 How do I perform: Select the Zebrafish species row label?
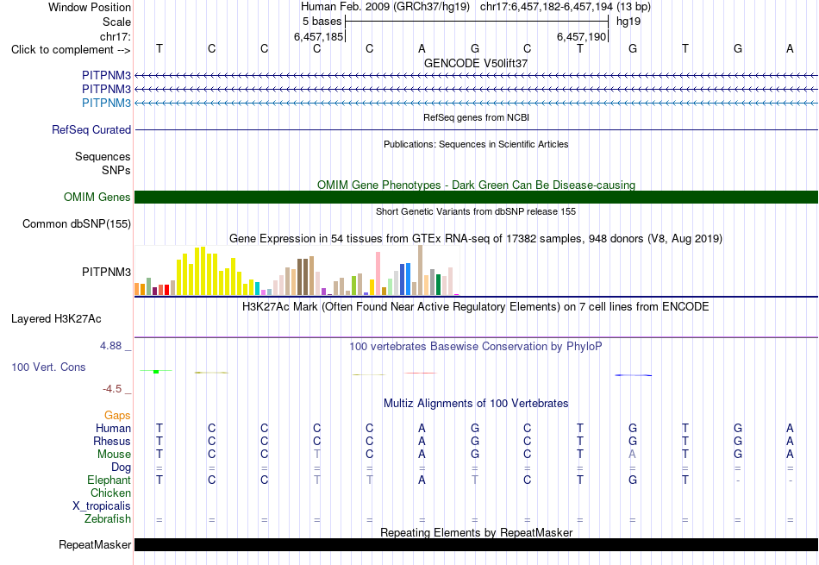107,519
